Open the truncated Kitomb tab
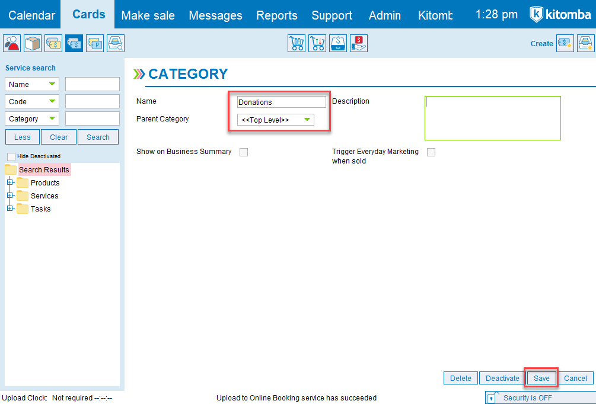This screenshot has height=404, width=596. tap(436, 15)
